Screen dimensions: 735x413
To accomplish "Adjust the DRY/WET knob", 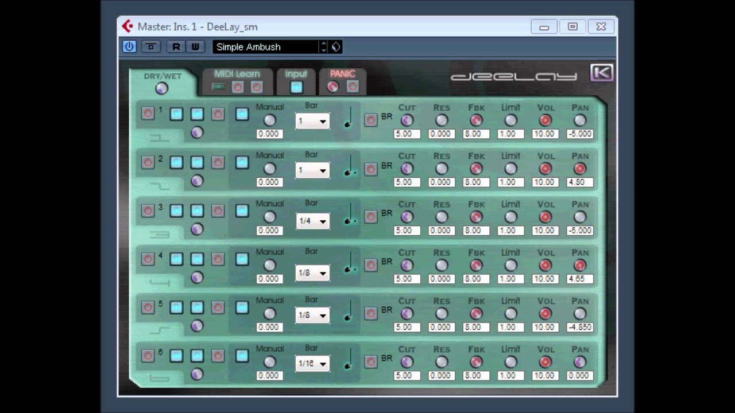I will (x=161, y=88).
